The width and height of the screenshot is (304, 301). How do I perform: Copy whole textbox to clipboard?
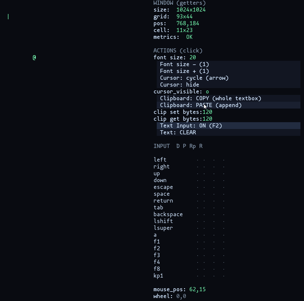coord(228,98)
